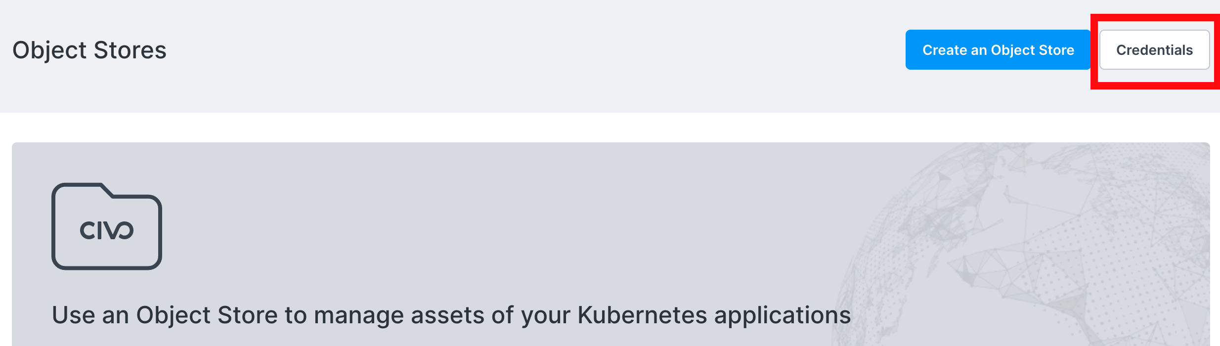This screenshot has width=1220, height=346.
Task: Click the word Kubernetes in the banner
Action: (x=642, y=315)
